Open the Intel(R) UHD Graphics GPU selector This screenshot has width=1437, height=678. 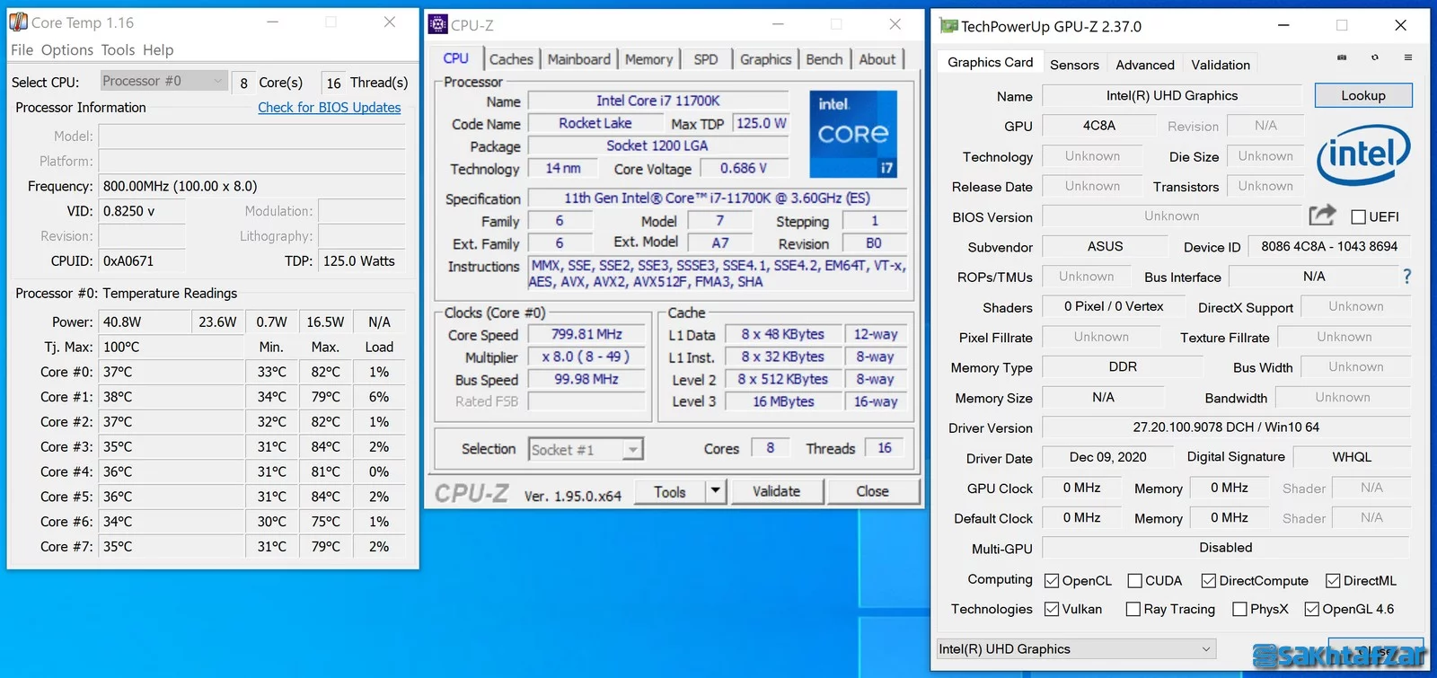[1076, 649]
